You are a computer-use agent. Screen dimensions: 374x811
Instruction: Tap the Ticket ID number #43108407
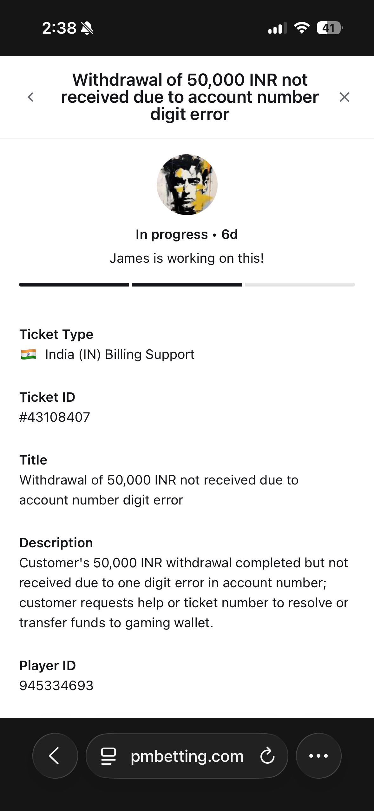click(55, 417)
